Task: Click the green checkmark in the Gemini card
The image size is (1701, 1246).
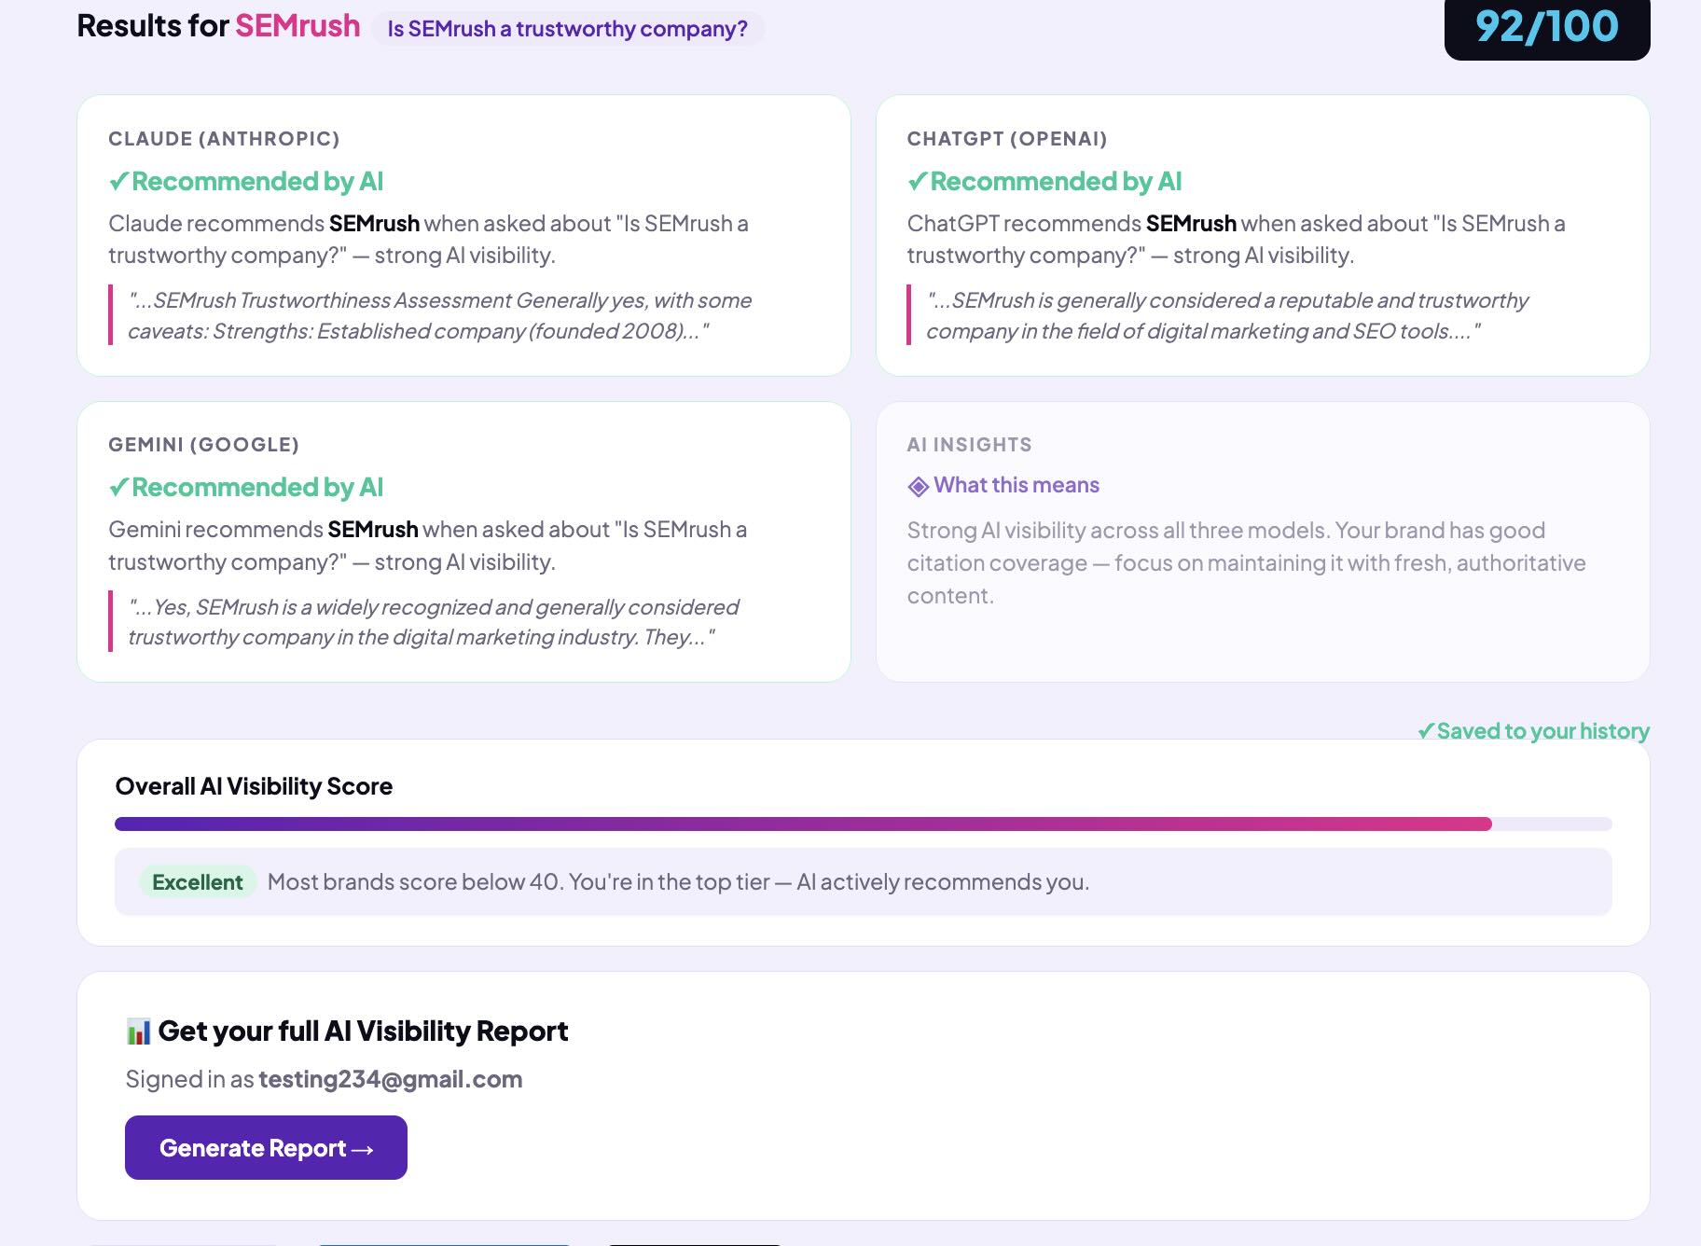Action: [x=118, y=488]
